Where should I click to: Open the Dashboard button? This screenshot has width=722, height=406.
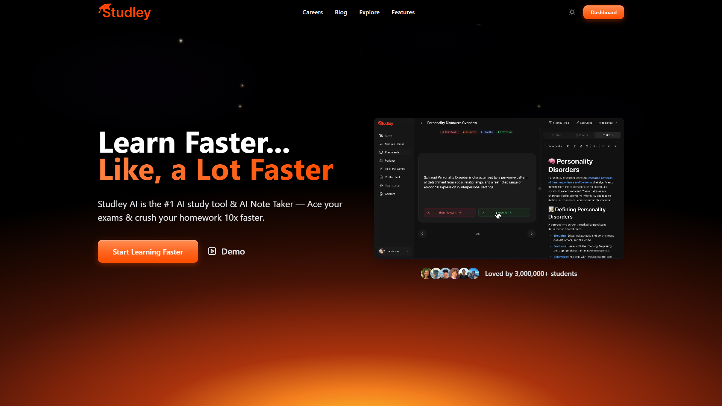[x=604, y=12]
